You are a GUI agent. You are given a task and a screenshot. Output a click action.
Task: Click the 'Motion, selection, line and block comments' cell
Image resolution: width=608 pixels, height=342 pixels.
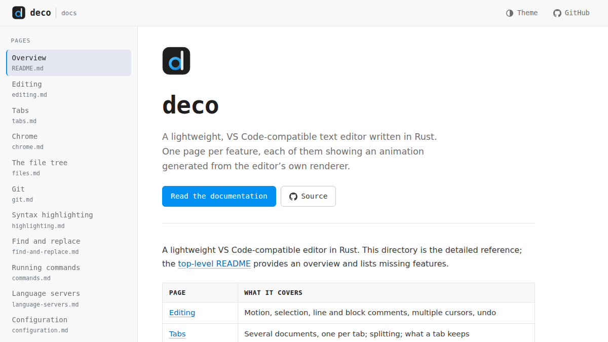point(386,313)
